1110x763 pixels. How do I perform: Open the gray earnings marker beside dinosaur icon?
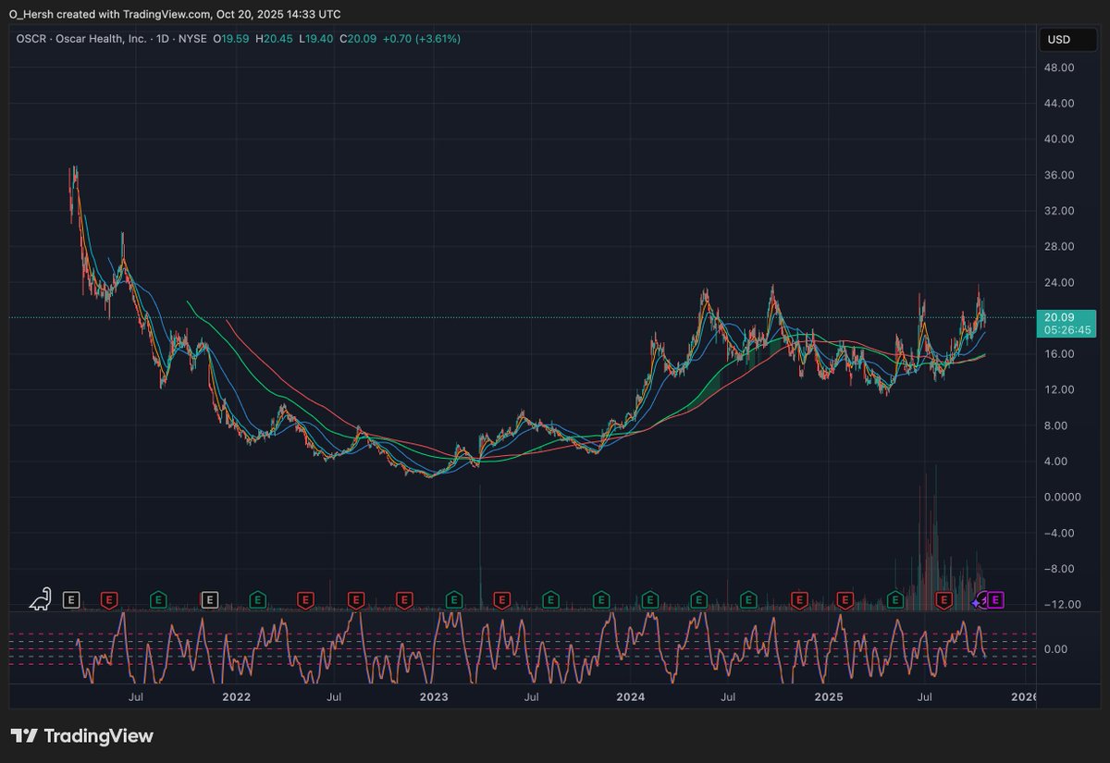point(72,600)
